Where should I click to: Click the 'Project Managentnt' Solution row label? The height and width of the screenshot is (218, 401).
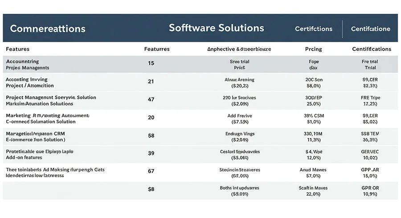coord(51,97)
